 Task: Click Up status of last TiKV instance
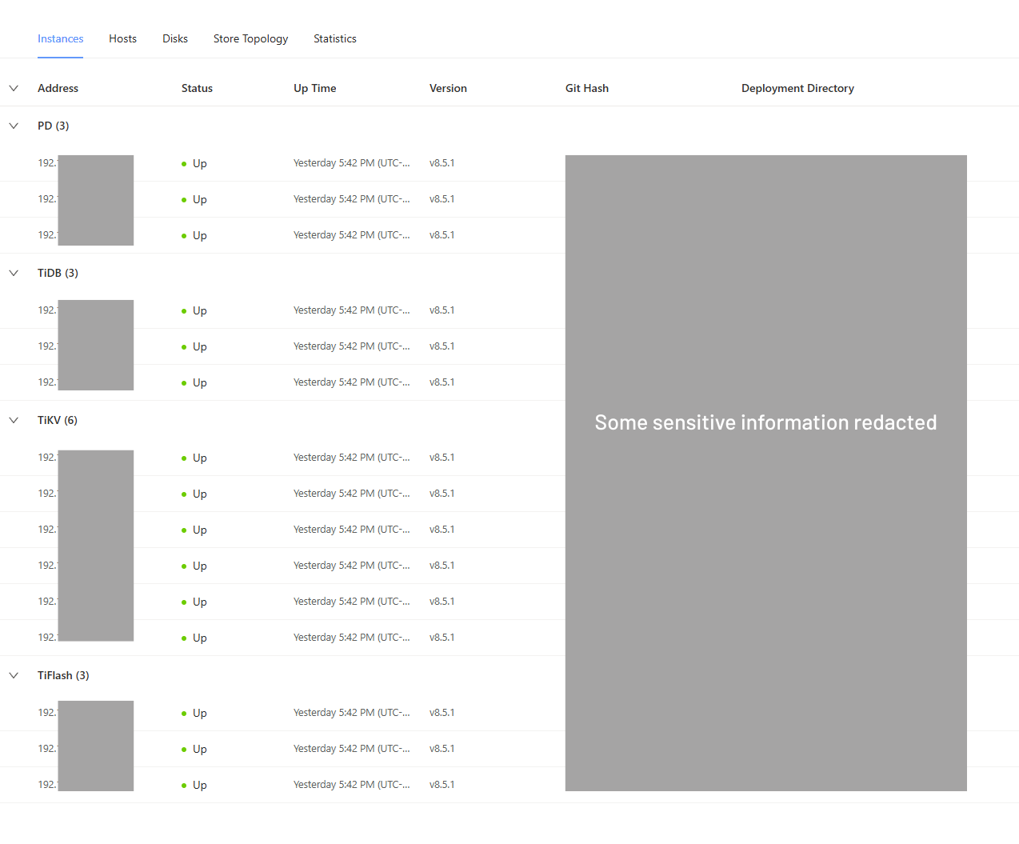(200, 638)
